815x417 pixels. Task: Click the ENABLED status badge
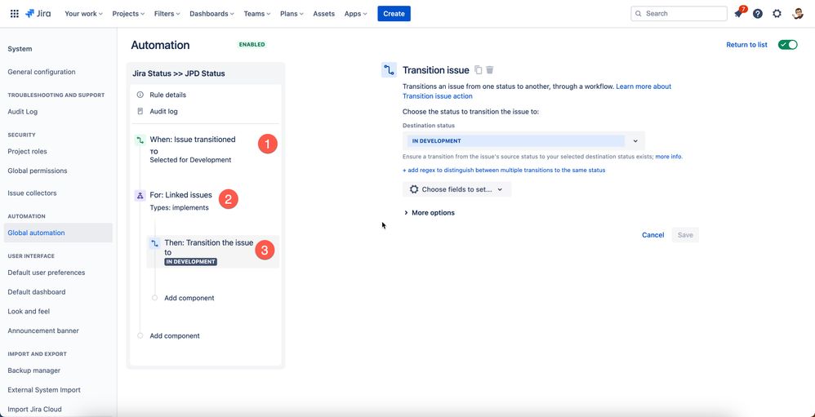point(252,45)
